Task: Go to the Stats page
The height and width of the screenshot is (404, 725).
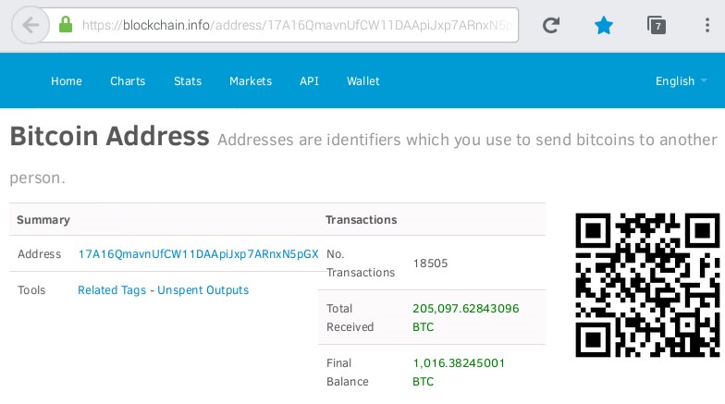Action: tap(188, 81)
